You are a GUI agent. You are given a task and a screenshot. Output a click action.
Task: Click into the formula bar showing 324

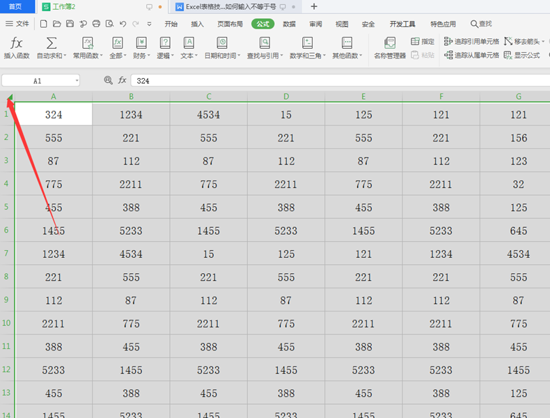[340, 81]
